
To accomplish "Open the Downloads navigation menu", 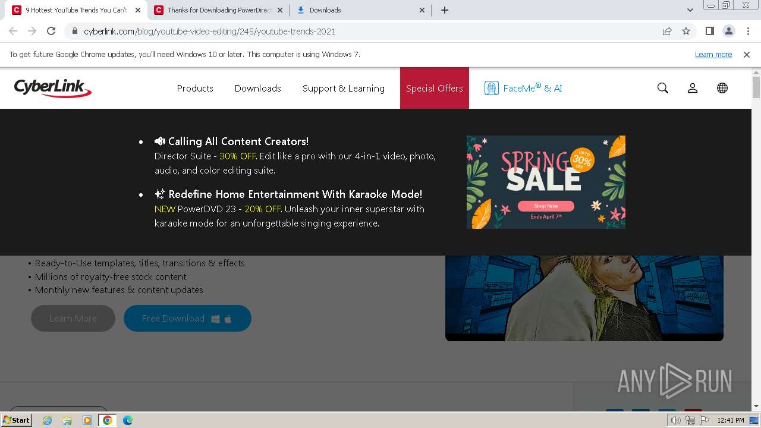I will point(258,88).
